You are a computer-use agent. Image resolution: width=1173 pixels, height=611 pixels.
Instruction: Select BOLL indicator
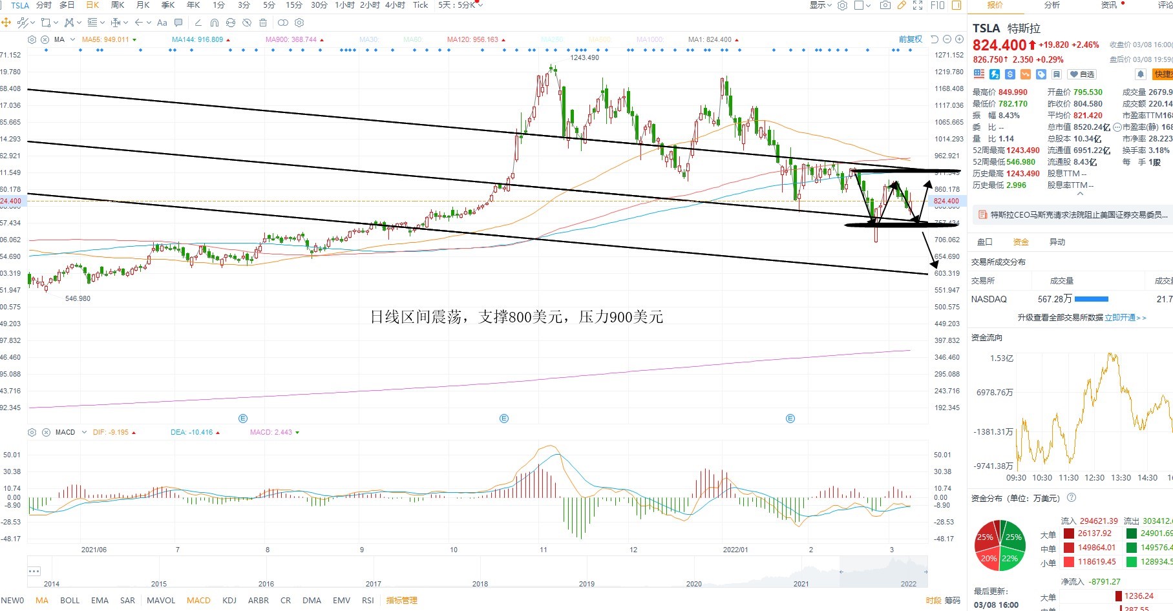click(70, 600)
